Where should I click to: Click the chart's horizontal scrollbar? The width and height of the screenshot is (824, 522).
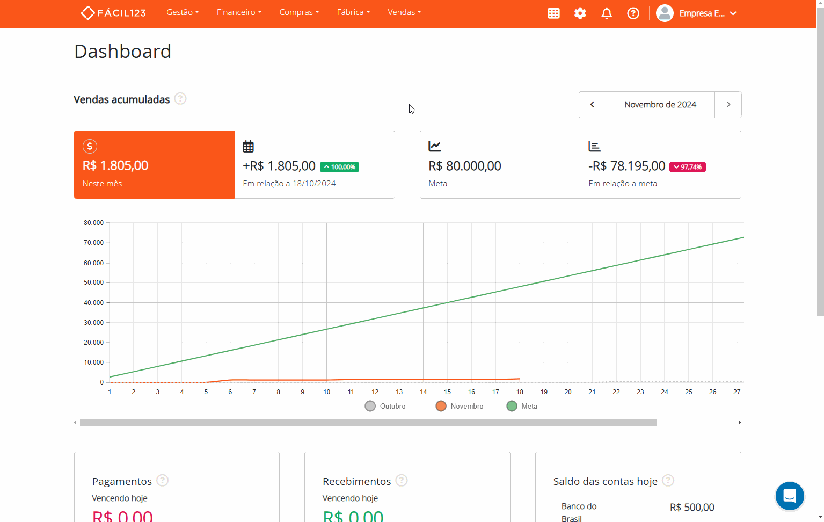click(x=368, y=423)
